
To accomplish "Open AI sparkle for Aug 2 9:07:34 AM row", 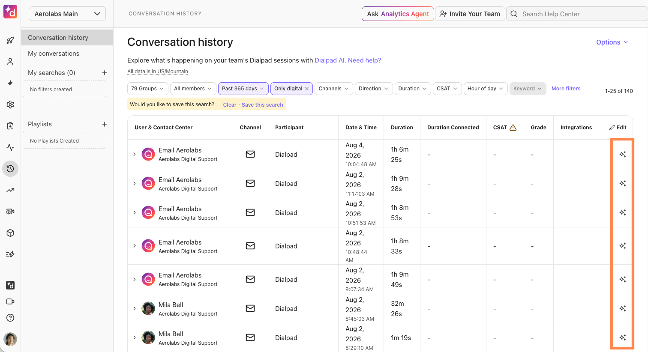I will pyautogui.click(x=623, y=279).
